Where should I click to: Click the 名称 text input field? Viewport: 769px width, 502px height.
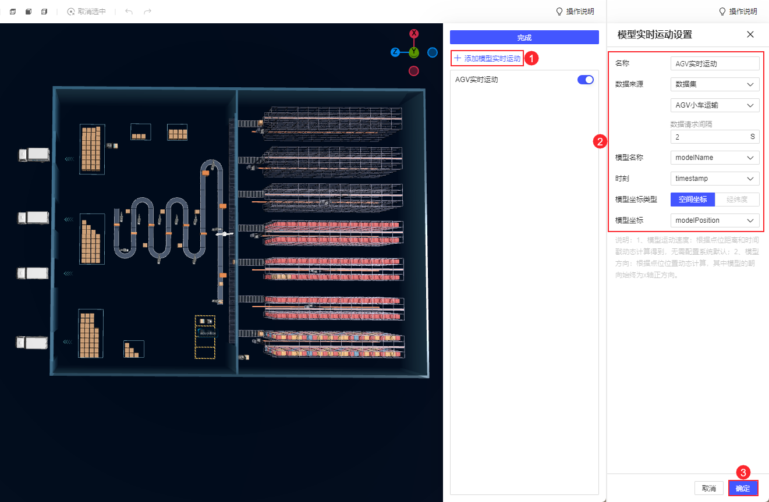click(x=715, y=63)
